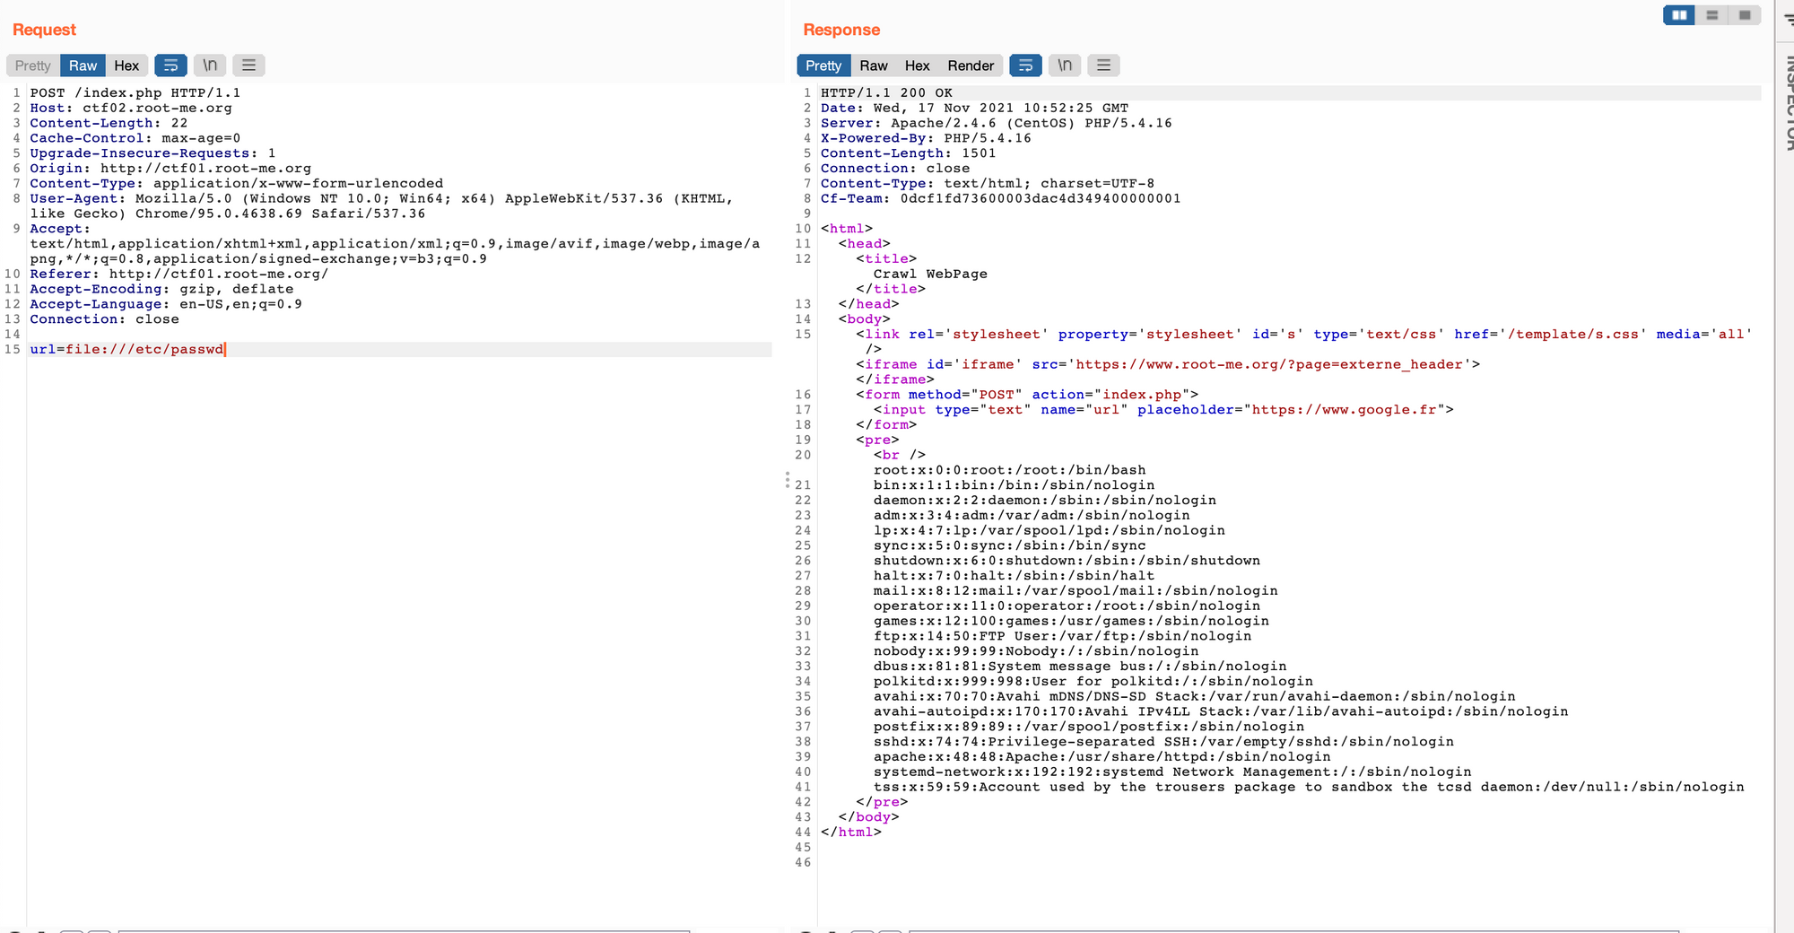Viewport: 1794px width, 933px height.
Task: Click the X-Powered-By: PHP/5.4.16 header
Action: click(926, 138)
